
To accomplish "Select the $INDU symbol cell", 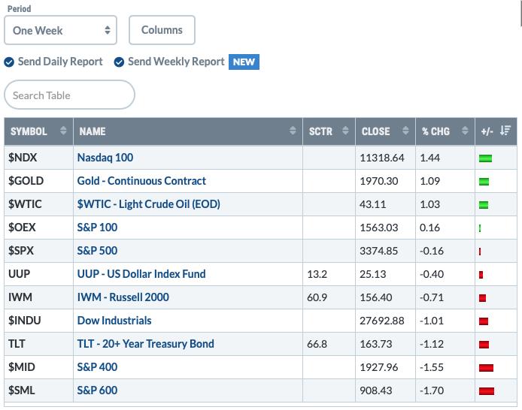I will pyautogui.click(x=38, y=321).
